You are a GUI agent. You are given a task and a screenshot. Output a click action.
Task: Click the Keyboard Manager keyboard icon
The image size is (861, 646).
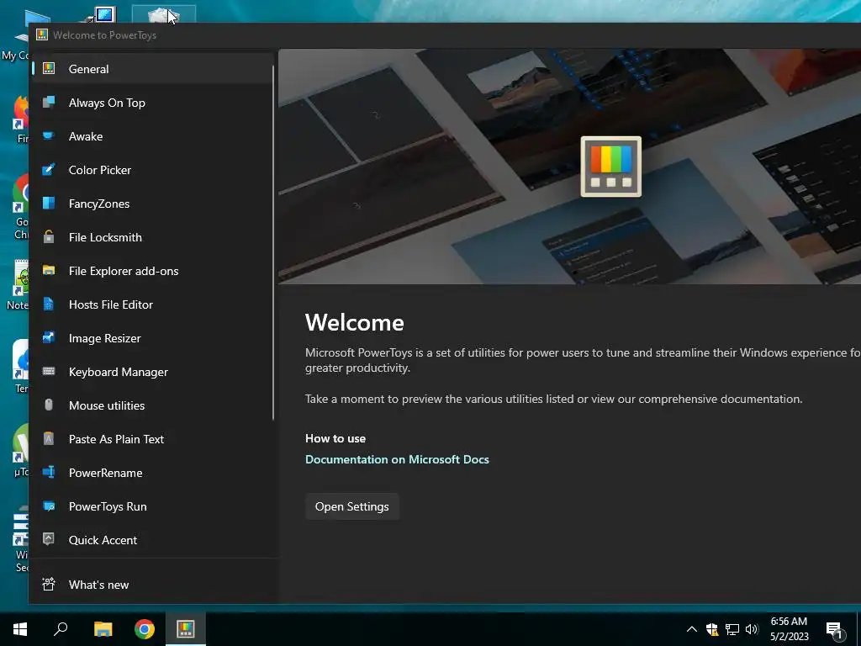point(49,371)
